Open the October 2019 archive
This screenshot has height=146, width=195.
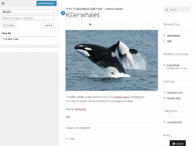click(174, 98)
